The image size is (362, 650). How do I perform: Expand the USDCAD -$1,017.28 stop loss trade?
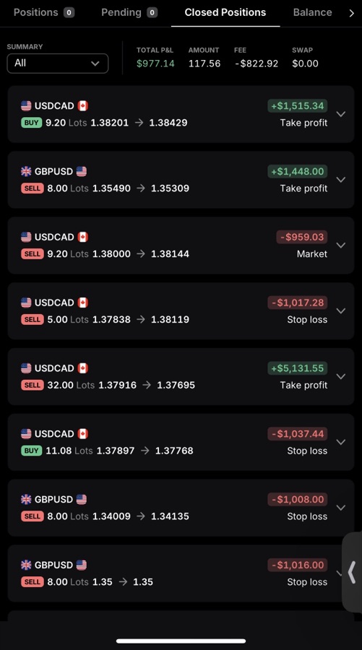pos(341,311)
